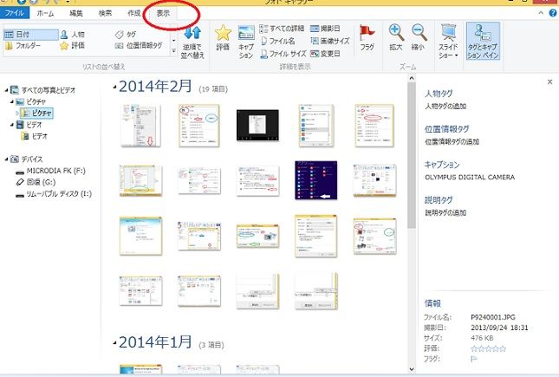Sort the list by フォルダー (folder)
This screenshot has width=559, height=377.
click(x=23, y=46)
